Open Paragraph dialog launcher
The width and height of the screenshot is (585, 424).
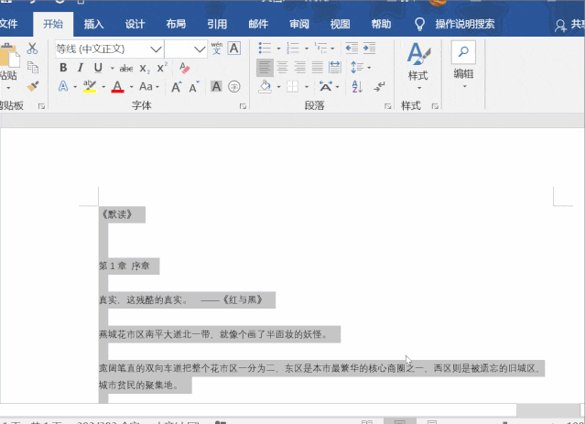pos(387,106)
